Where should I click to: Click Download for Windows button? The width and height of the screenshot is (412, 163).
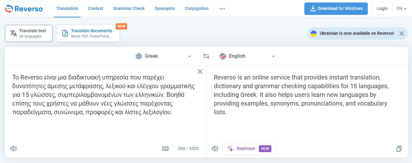[x=336, y=9]
